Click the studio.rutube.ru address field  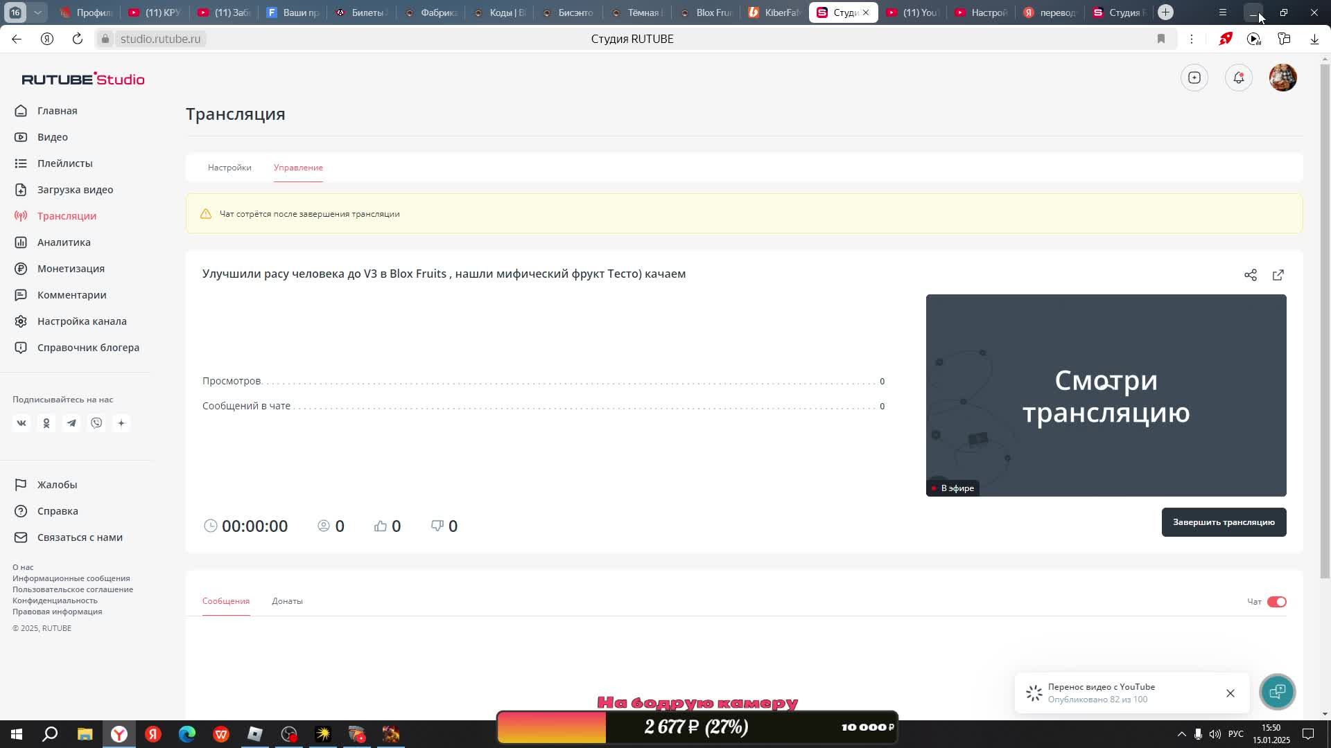click(x=160, y=39)
